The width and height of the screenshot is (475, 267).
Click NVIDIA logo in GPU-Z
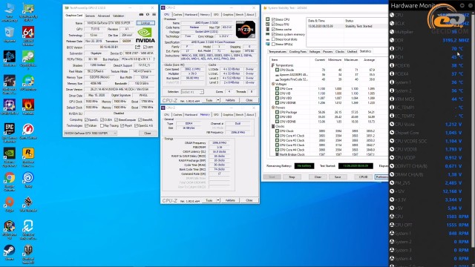point(145,35)
